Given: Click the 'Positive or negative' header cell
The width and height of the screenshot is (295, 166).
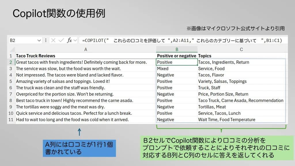Looking at the screenshot, I should pos(177,56).
